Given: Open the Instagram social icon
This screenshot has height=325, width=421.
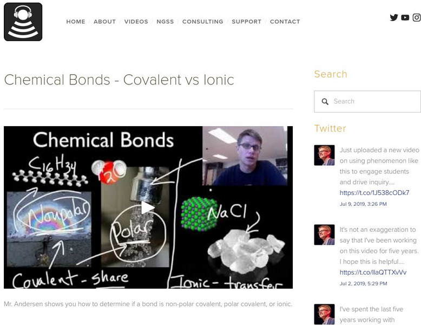Looking at the screenshot, I should coord(417,17).
